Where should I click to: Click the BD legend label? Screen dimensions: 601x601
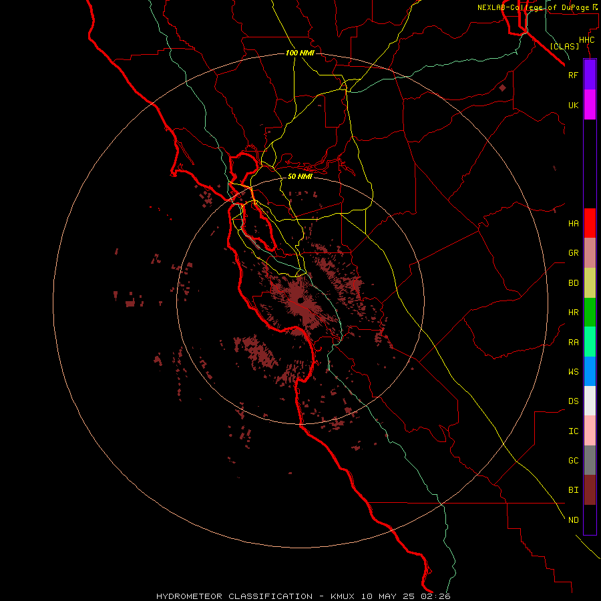[573, 283]
